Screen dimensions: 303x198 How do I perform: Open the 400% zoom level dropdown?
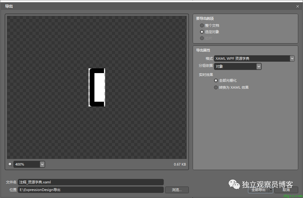[x=29, y=164]
